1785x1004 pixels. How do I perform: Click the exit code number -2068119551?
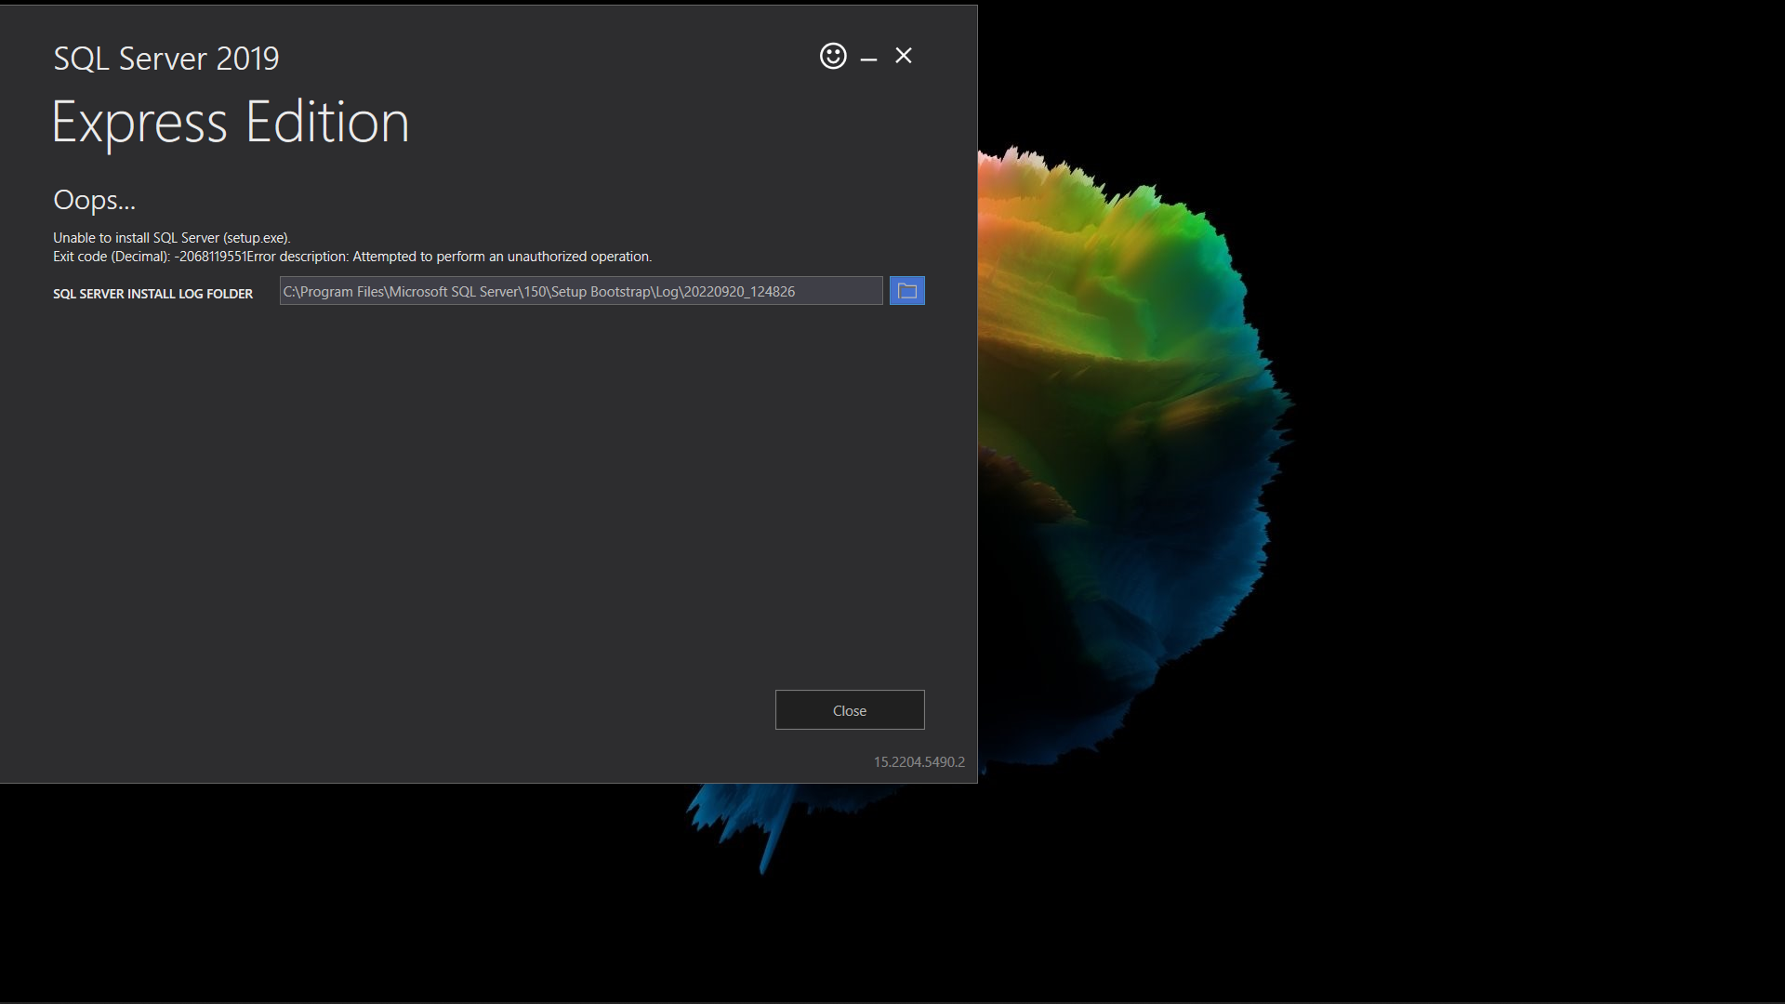[x=210, y=257]
